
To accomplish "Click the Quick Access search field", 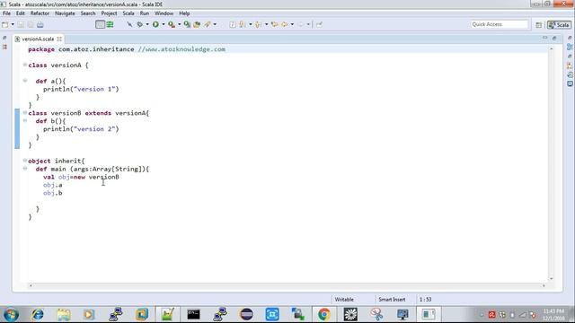I will 500,24.
